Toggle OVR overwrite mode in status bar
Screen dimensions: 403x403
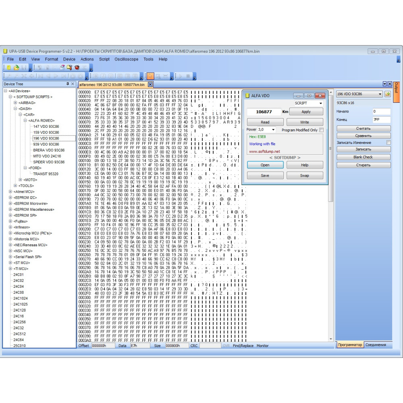[226, 346]
